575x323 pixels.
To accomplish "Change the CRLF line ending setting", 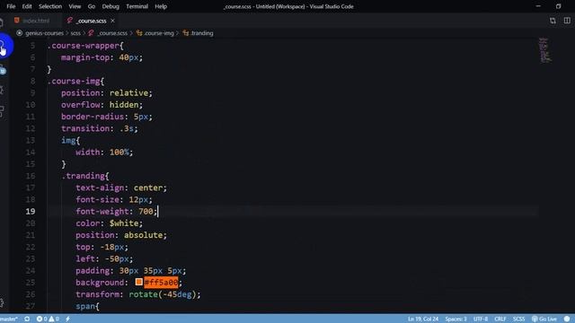I will click(x=500, y=319).
